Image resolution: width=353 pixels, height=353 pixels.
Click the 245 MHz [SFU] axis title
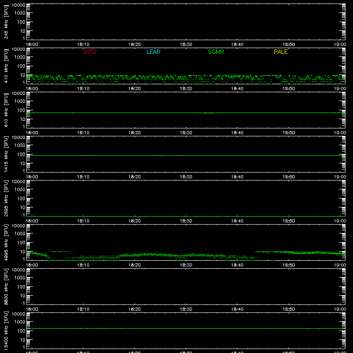6,22
